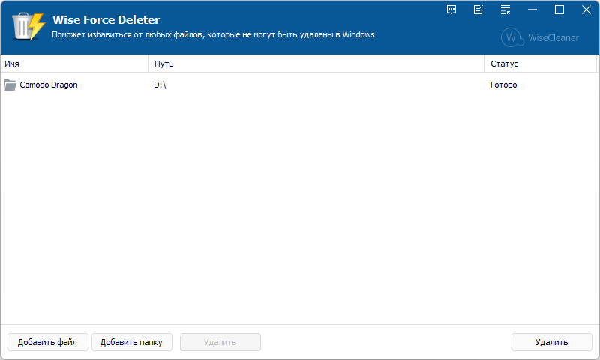The image size is (600, 360).
Task: Open the feedback chat bubble icon
Action: (x=451, y=10)
